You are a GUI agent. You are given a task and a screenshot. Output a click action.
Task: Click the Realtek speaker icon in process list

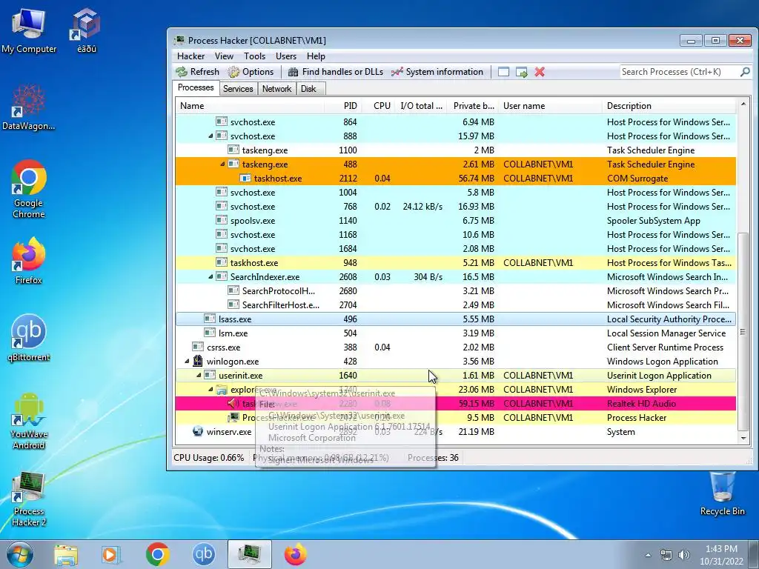pos(233,403)
